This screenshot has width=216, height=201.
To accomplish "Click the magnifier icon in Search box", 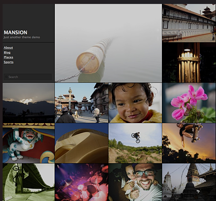I will (6, 77).
